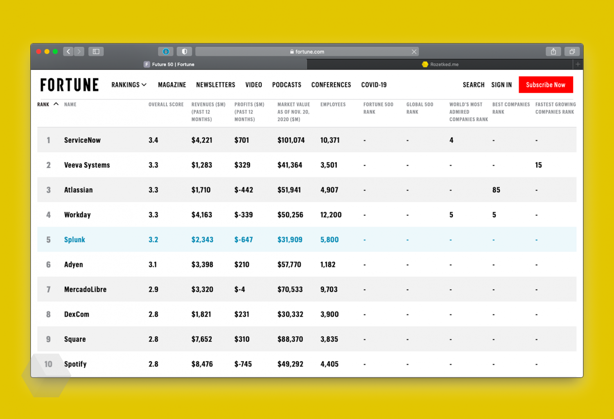Toggle the Safari sidebar panel icon

point(96,52)
